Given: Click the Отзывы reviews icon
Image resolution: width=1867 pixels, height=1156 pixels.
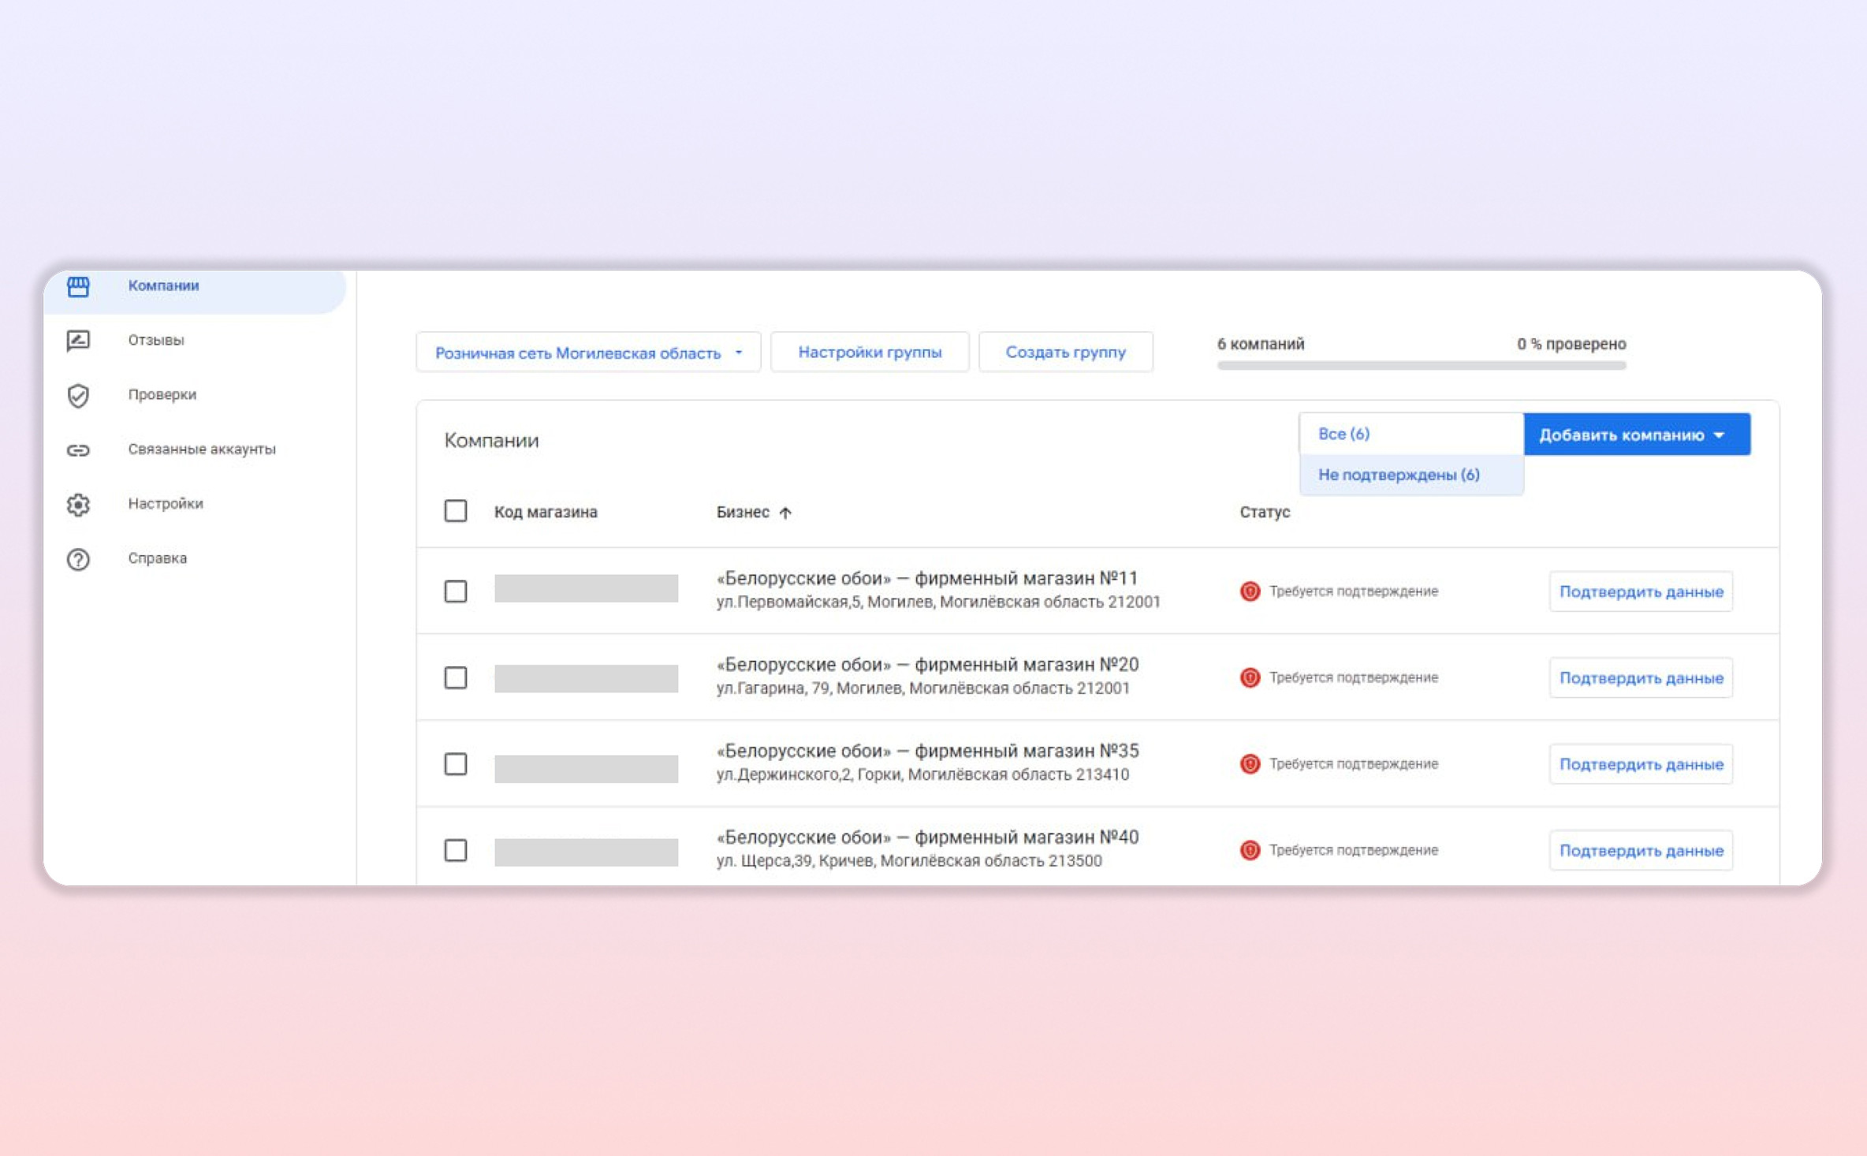Looking at the screenshot, I should click(x=78, y=341).
